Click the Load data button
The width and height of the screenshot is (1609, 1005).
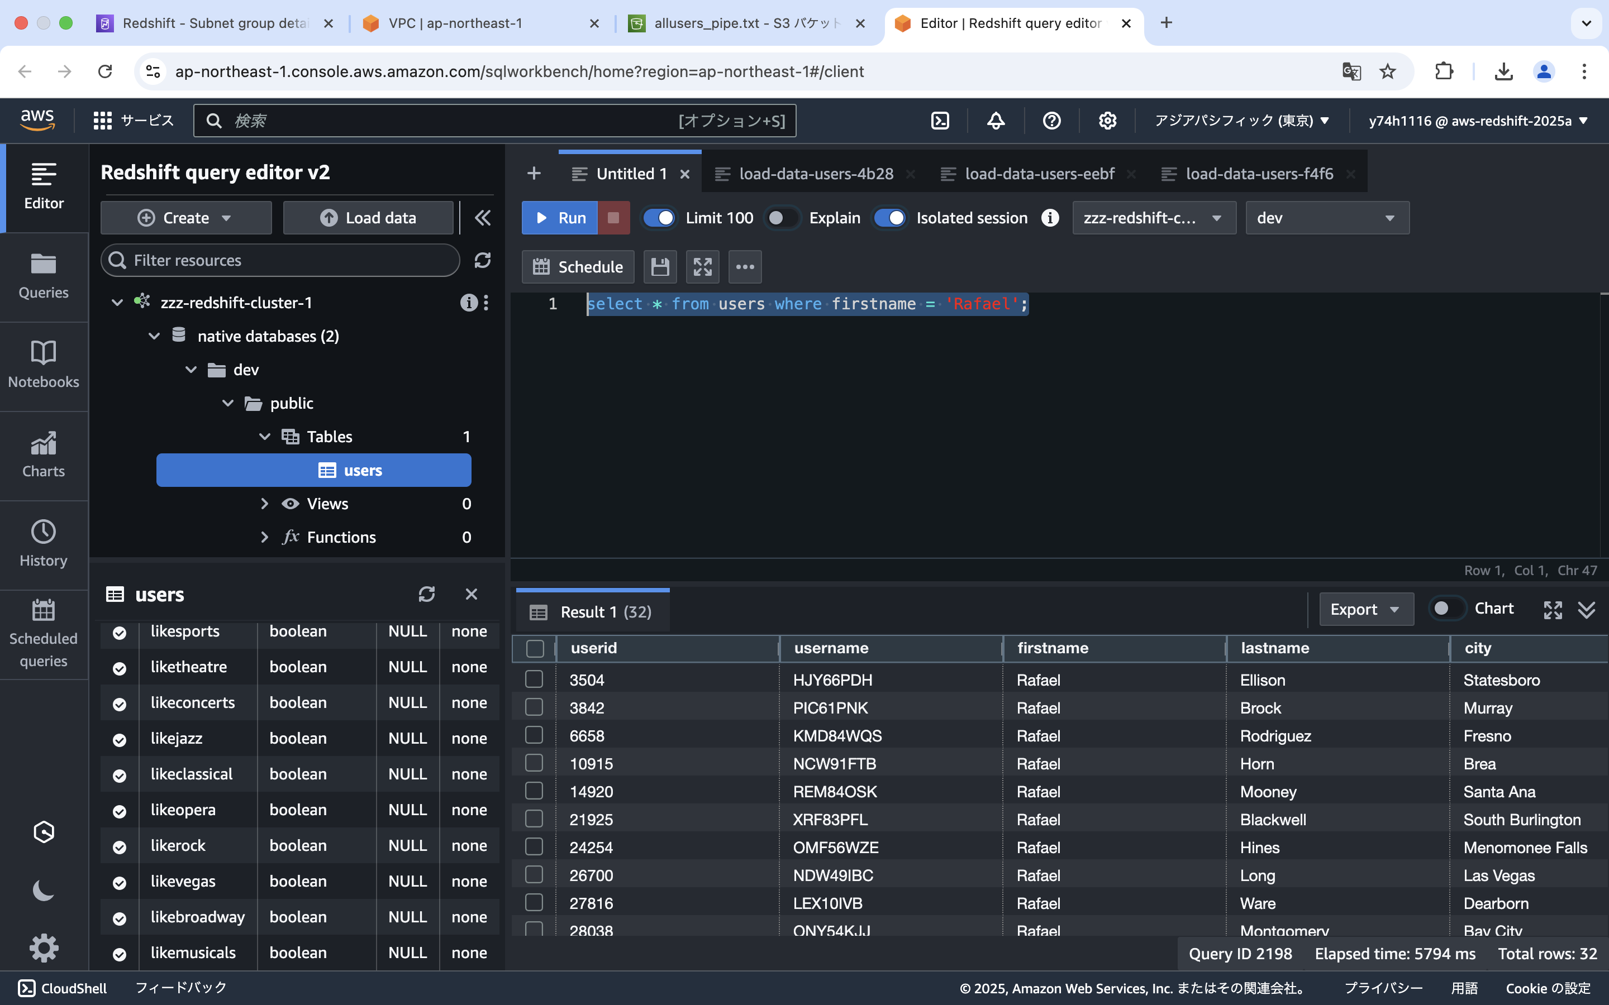368,218
